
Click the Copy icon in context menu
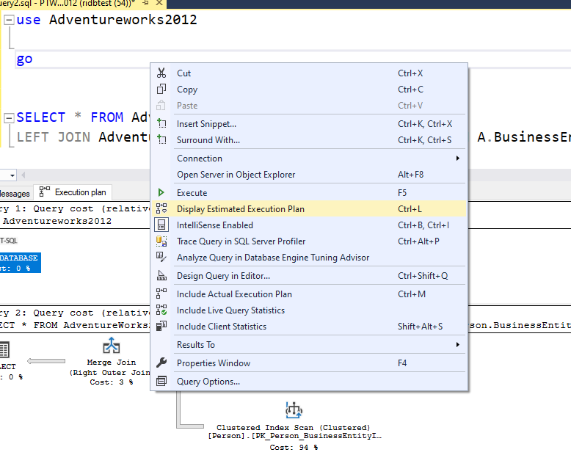tap(161, 90)
